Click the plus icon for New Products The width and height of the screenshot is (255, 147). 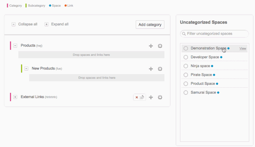click(151, 69)
